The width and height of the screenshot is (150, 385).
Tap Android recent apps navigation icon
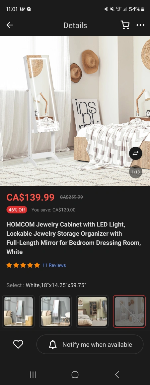(x=33, y=374)
